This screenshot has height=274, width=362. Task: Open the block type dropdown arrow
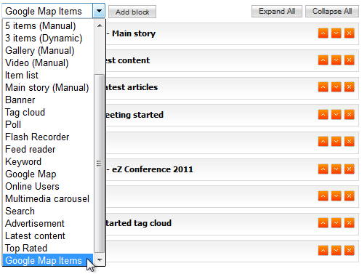click(99, 11)
